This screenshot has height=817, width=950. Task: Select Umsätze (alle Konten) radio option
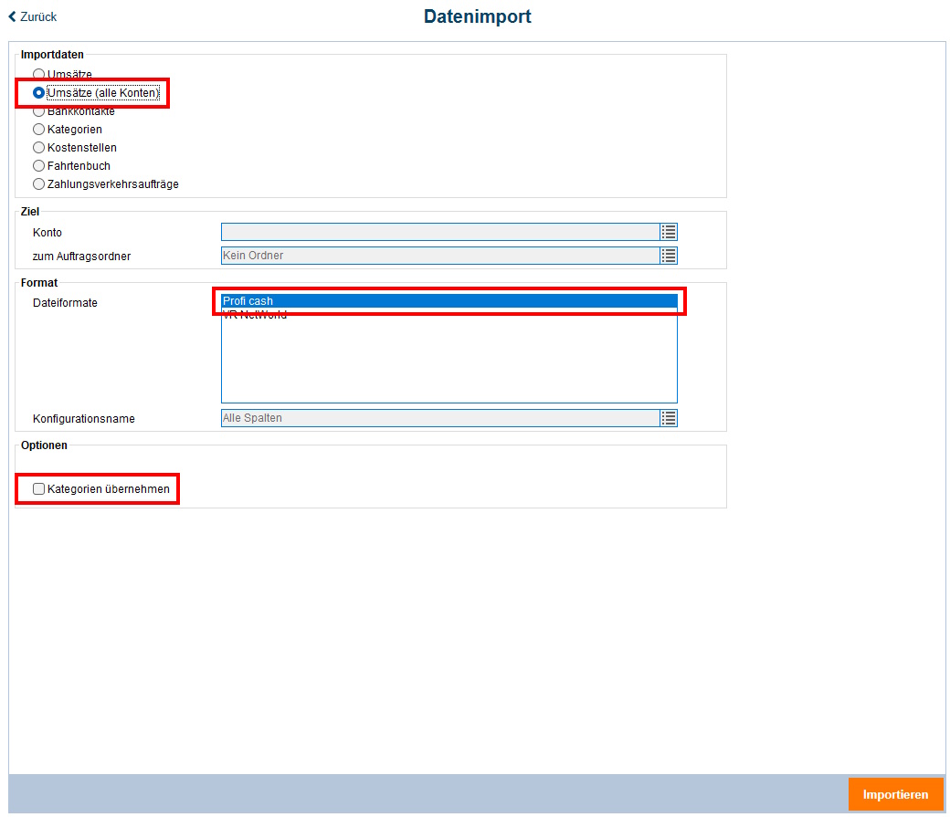point(38,92)
